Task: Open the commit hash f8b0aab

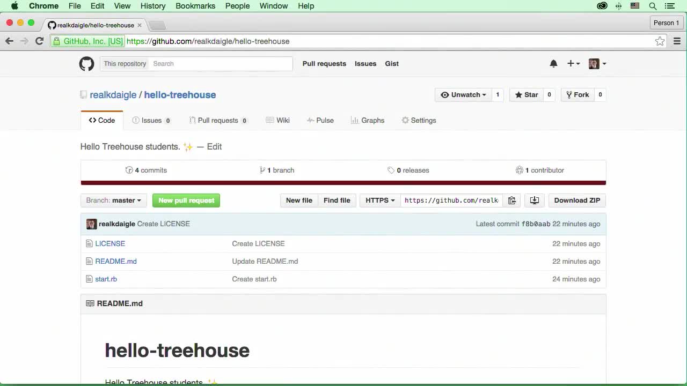Action: click(536, 224)
